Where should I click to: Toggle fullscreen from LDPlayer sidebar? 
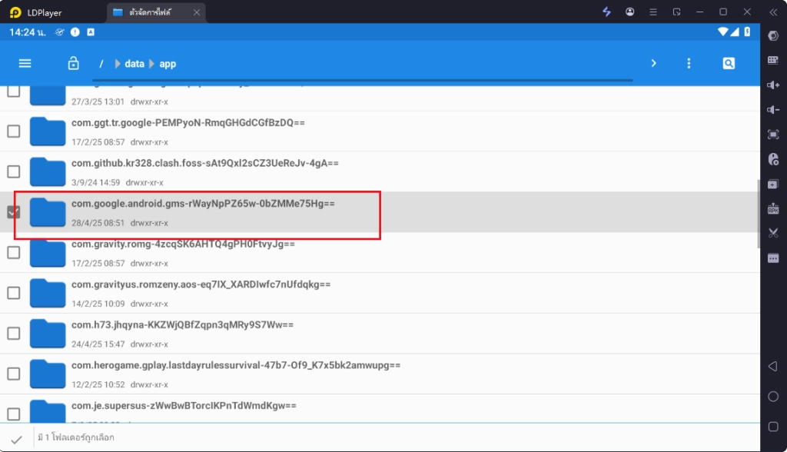[x=773, y=135]
